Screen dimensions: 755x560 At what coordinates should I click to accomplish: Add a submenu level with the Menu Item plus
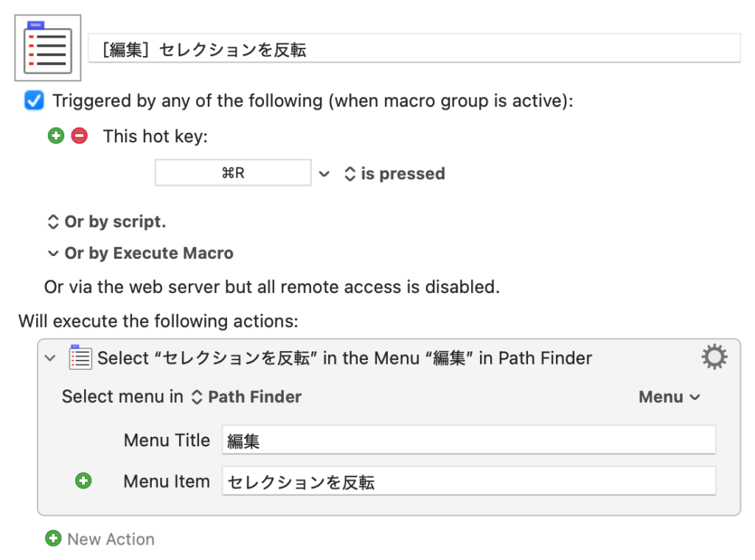84,481
